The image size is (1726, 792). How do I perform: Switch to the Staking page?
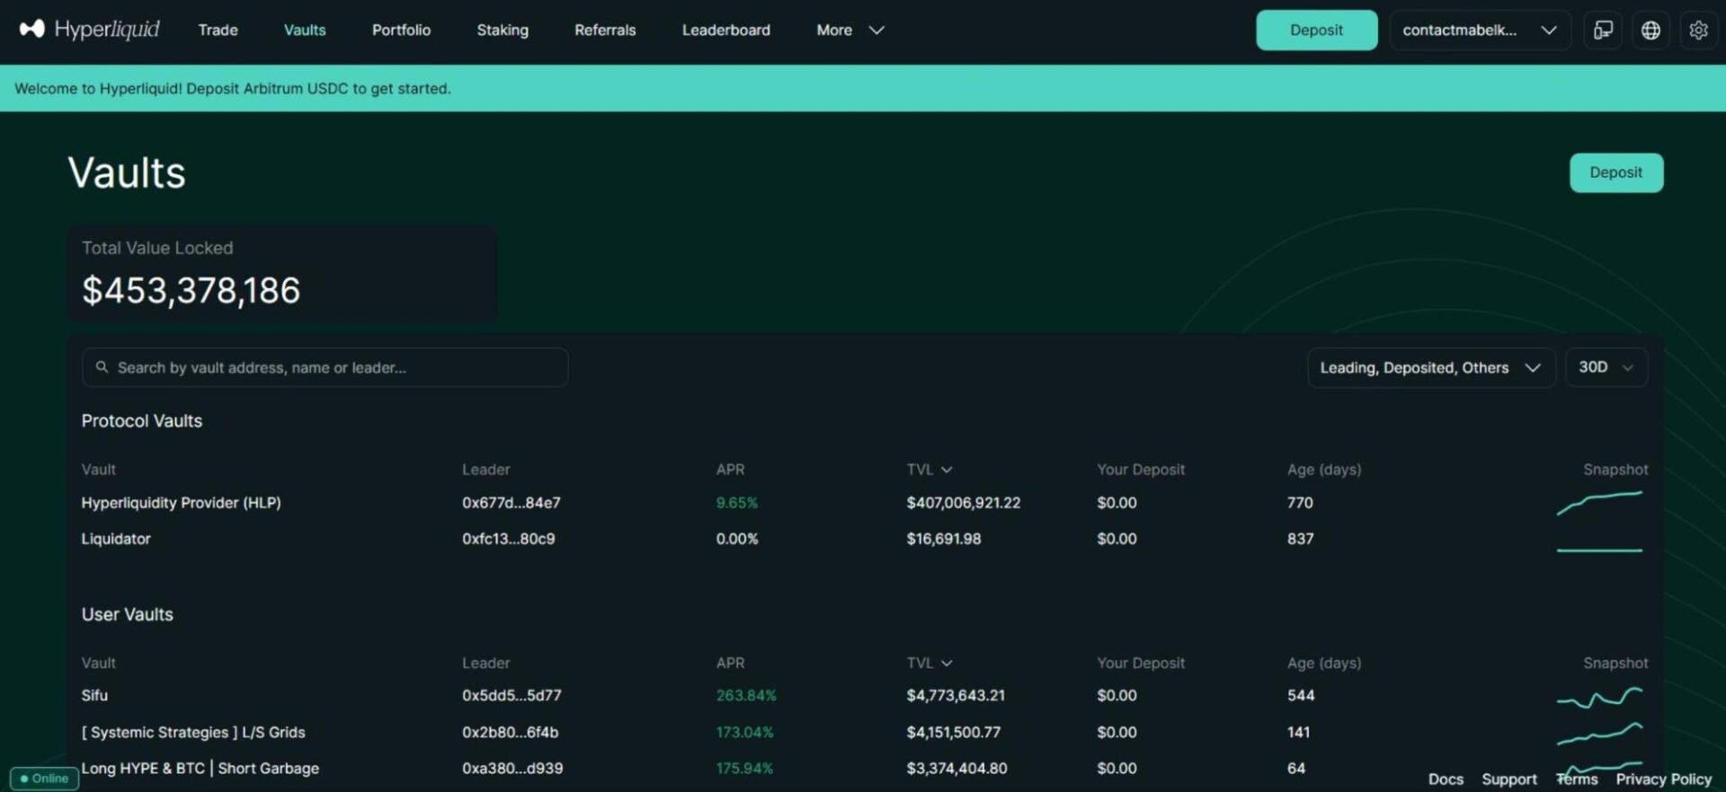coord(503,31)
